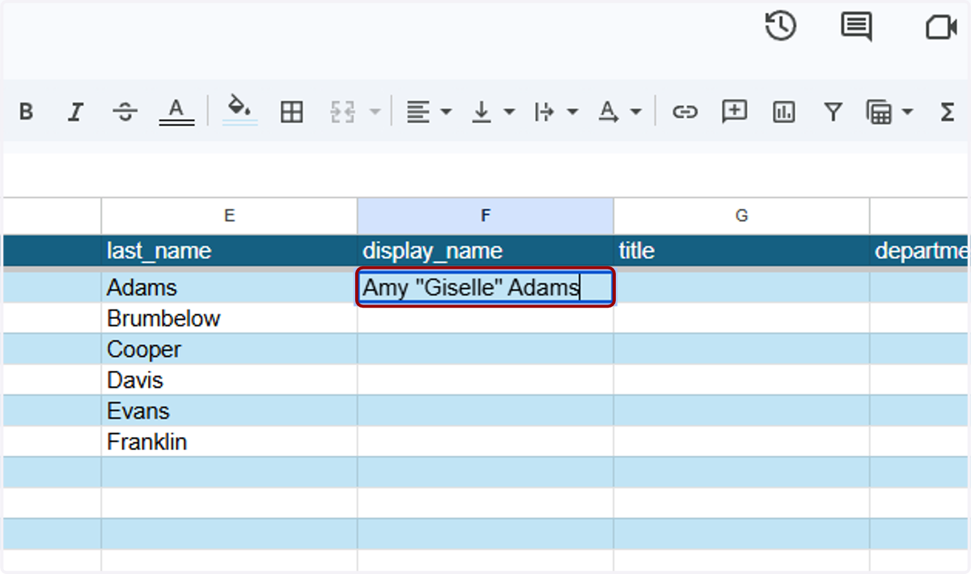The width and height of the screenshot is (971, 574).
Task: Select the Davis cell
Action: pos(229,380)
